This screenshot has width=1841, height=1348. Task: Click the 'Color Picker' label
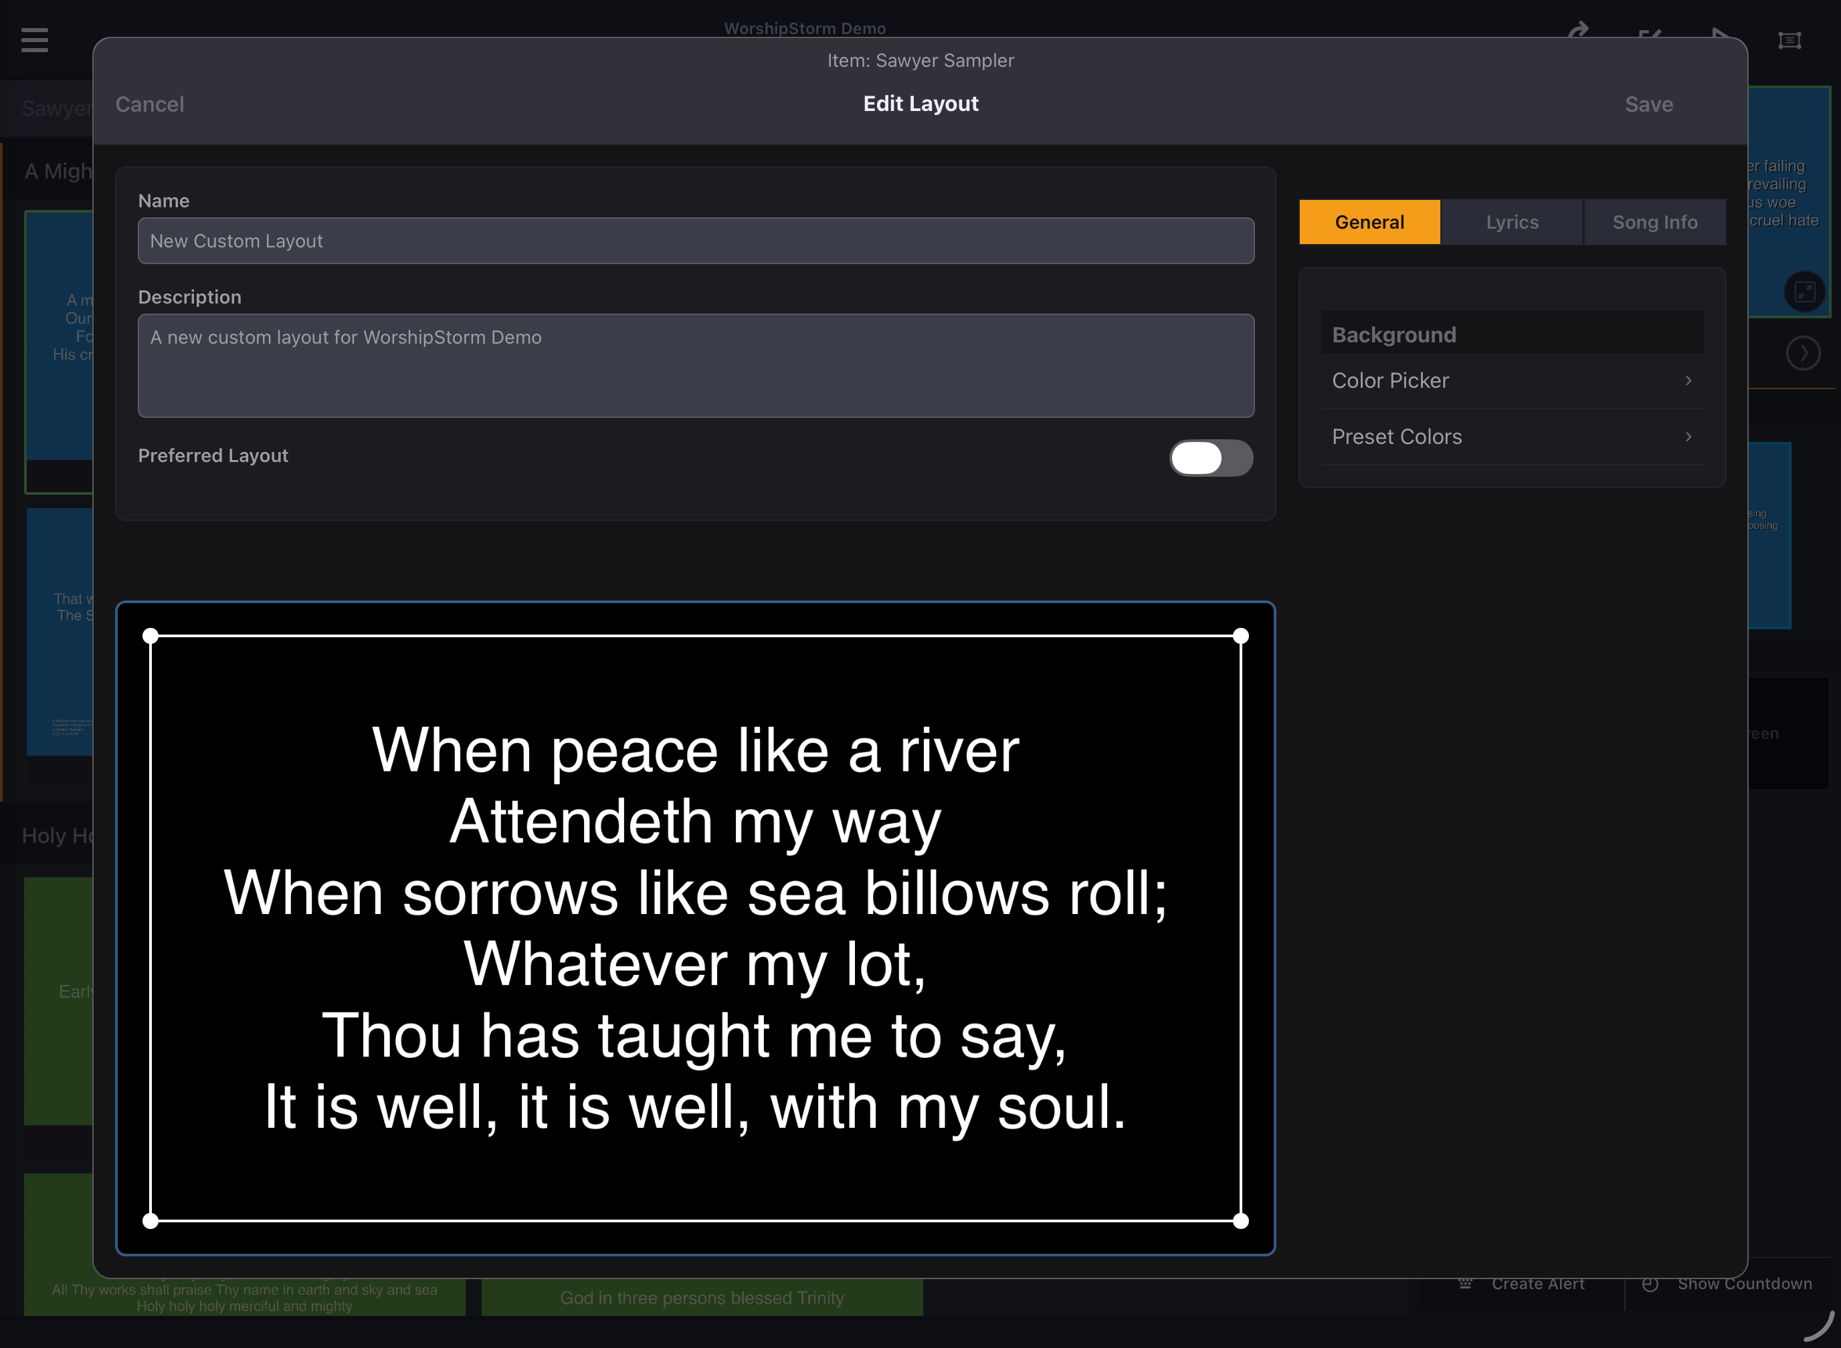[x=1390, y=380]
